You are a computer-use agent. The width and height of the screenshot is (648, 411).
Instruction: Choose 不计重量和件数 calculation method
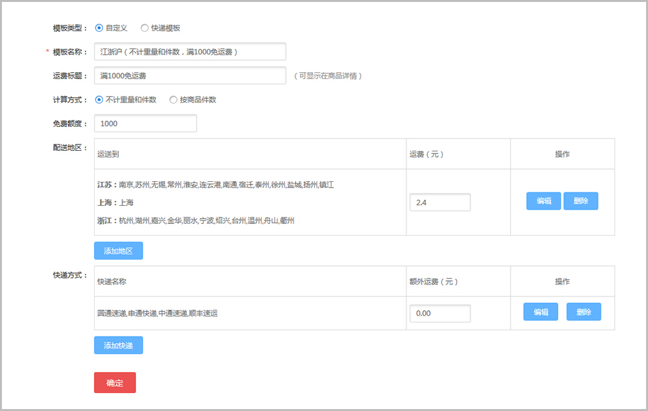pos(98,100)
